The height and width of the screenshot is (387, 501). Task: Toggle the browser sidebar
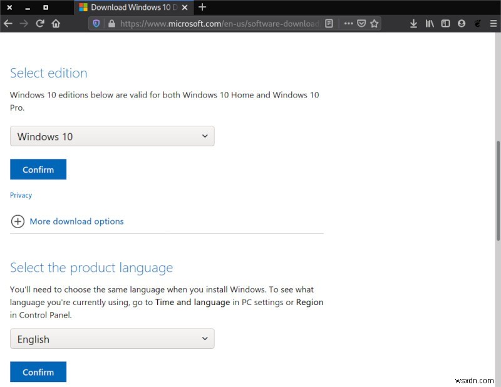[445, 23]
